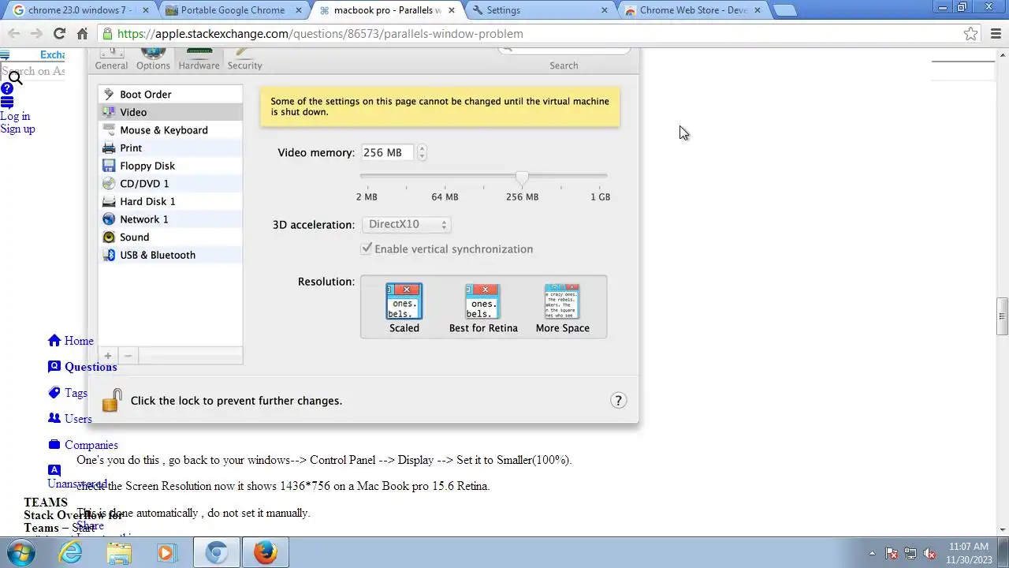
Task: Open the Windows Start menu
Action: [x=20, y=552]
